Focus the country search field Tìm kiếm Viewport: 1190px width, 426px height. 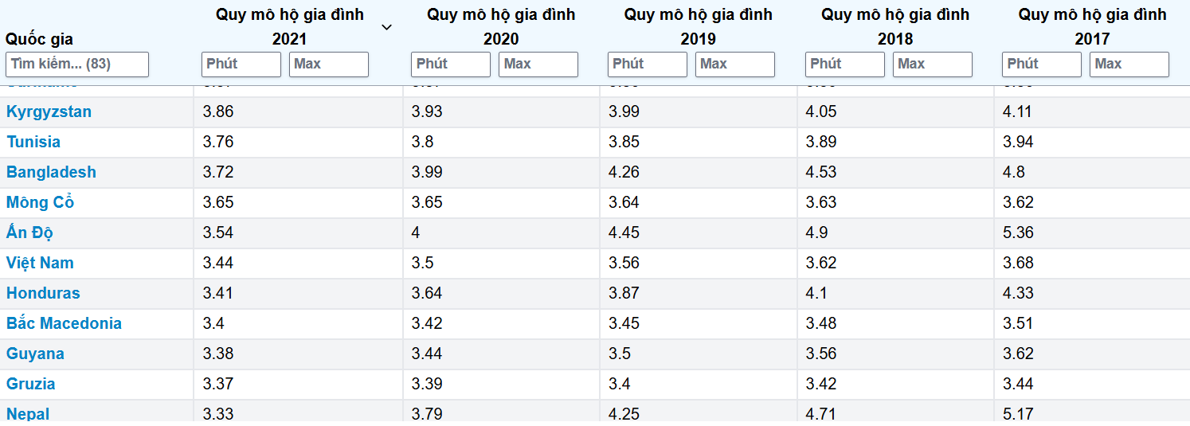tap(77, 64)
